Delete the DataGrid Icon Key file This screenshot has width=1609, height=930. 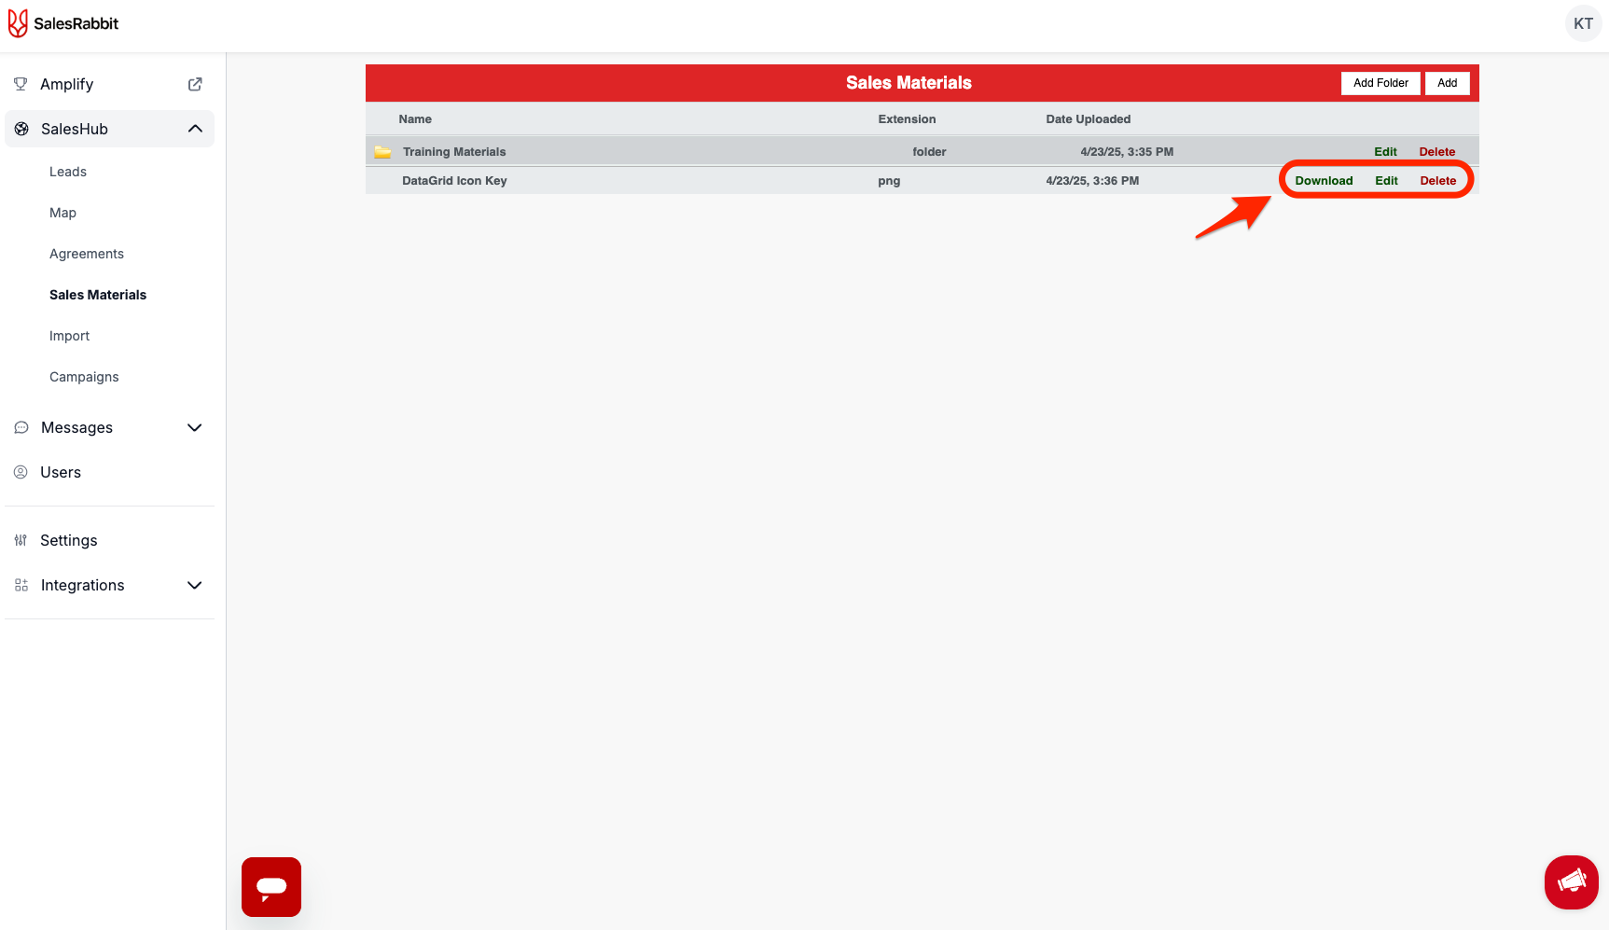pos(1437,181)
